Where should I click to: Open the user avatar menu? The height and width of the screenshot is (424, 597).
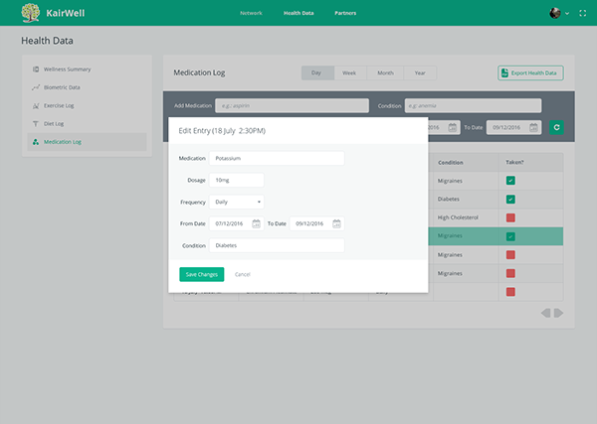(555, 13)
